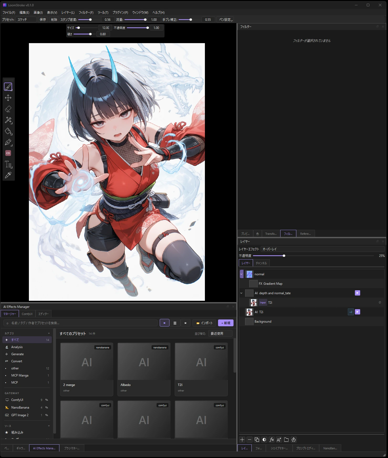This screenshot has height=458, width=388.
Task: Save the brush preset
Action: point(43,19)
